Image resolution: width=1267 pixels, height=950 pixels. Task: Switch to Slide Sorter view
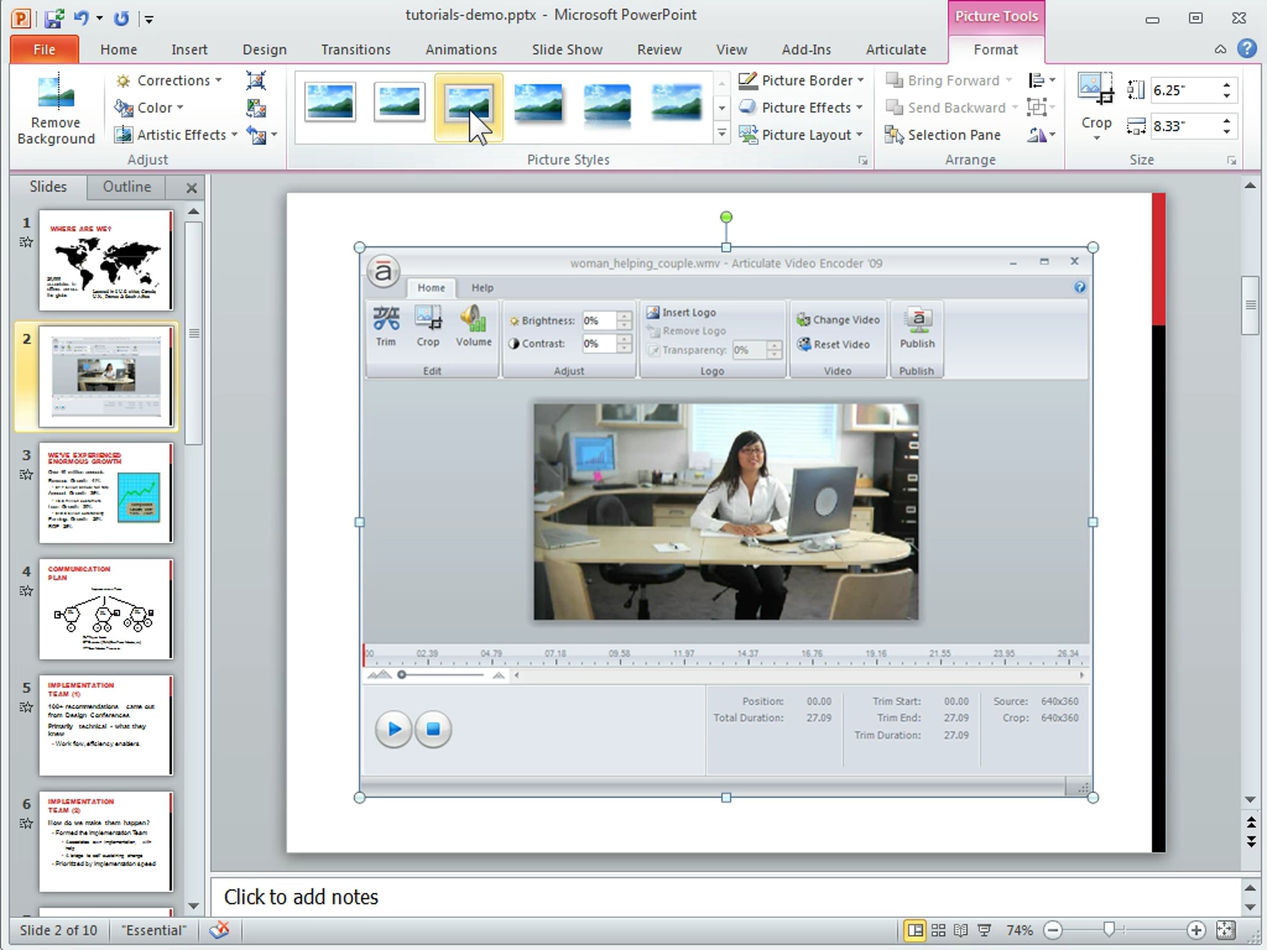click(938, 930)
